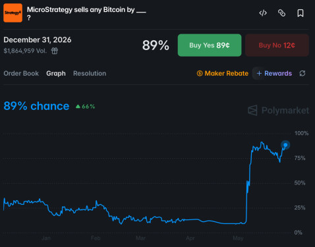Click the current price dot on chart
Viewport: 315px width, 247px height.
click(285, 145)
